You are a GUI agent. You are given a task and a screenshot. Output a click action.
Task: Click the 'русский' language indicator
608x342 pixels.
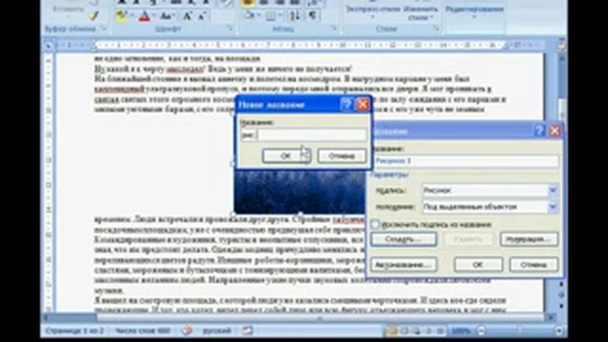tap(217, 331)
